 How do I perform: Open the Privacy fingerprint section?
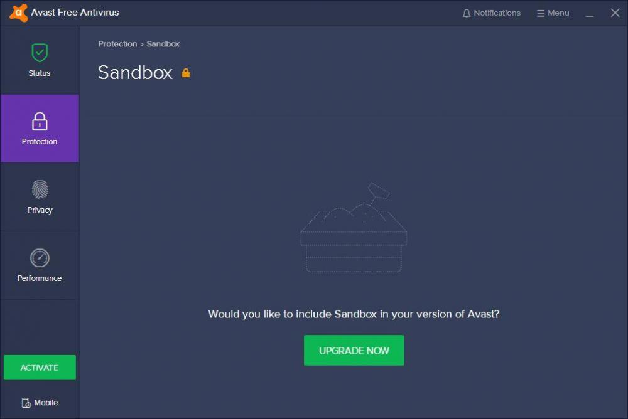coord(39,197)
